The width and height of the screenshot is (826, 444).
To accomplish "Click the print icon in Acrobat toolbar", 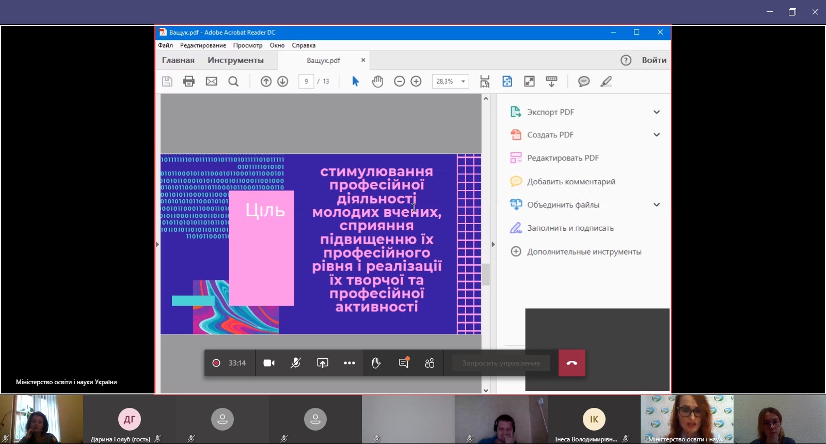I will (x=189, y=82).
